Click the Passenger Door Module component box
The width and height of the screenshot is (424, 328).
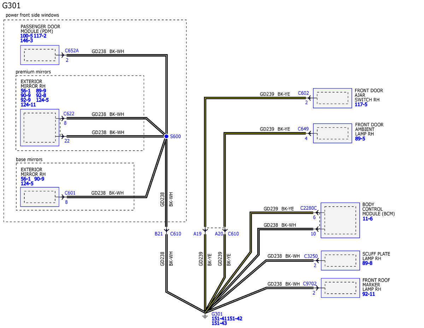40,55
